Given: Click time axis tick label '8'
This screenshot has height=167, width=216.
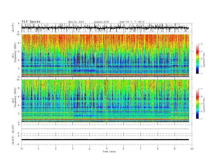Looking at the screenshot, I should [x=158, y=149].
